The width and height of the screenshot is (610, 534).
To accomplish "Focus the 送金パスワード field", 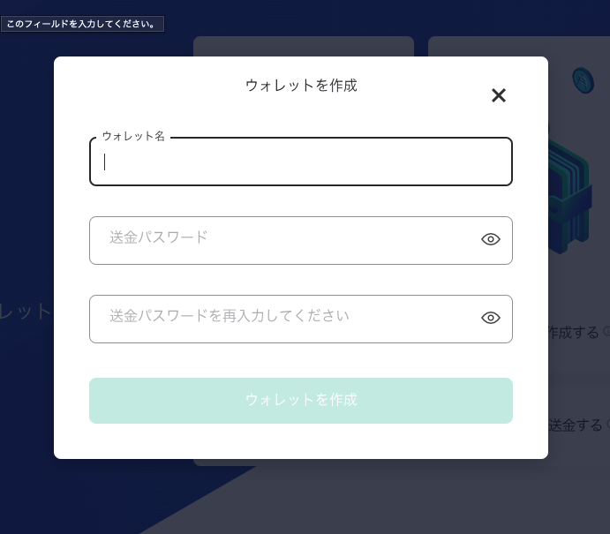I will pyautogui.click(x=282, y=240).
